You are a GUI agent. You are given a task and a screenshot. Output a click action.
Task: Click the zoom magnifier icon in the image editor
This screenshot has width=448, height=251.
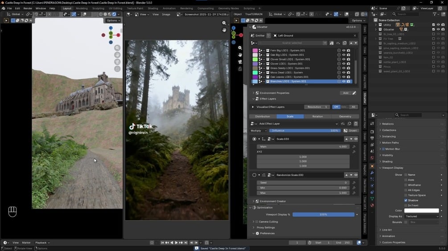click(224, 23)
